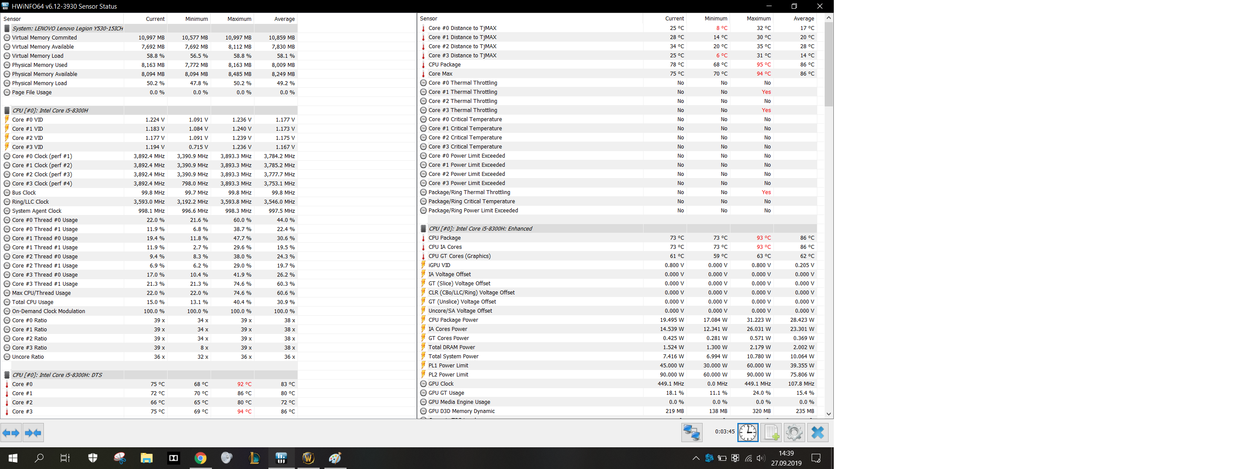This screenshot has height=469, width=1242.
Task: Open taskbar search magnifier
Action: tap(39, 458)
